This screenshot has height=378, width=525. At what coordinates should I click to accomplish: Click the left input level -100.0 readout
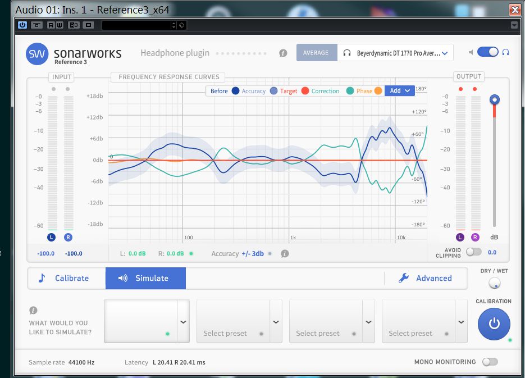coord(46,253)
